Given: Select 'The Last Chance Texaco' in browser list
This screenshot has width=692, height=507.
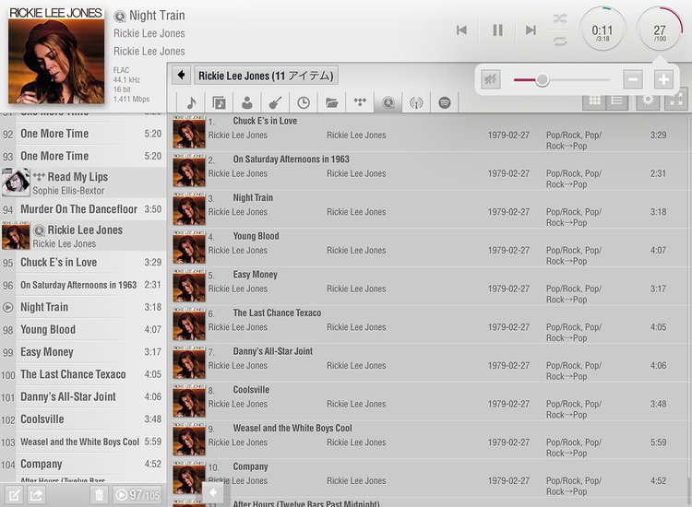Looking at the screenshot, I should point(429,324).
